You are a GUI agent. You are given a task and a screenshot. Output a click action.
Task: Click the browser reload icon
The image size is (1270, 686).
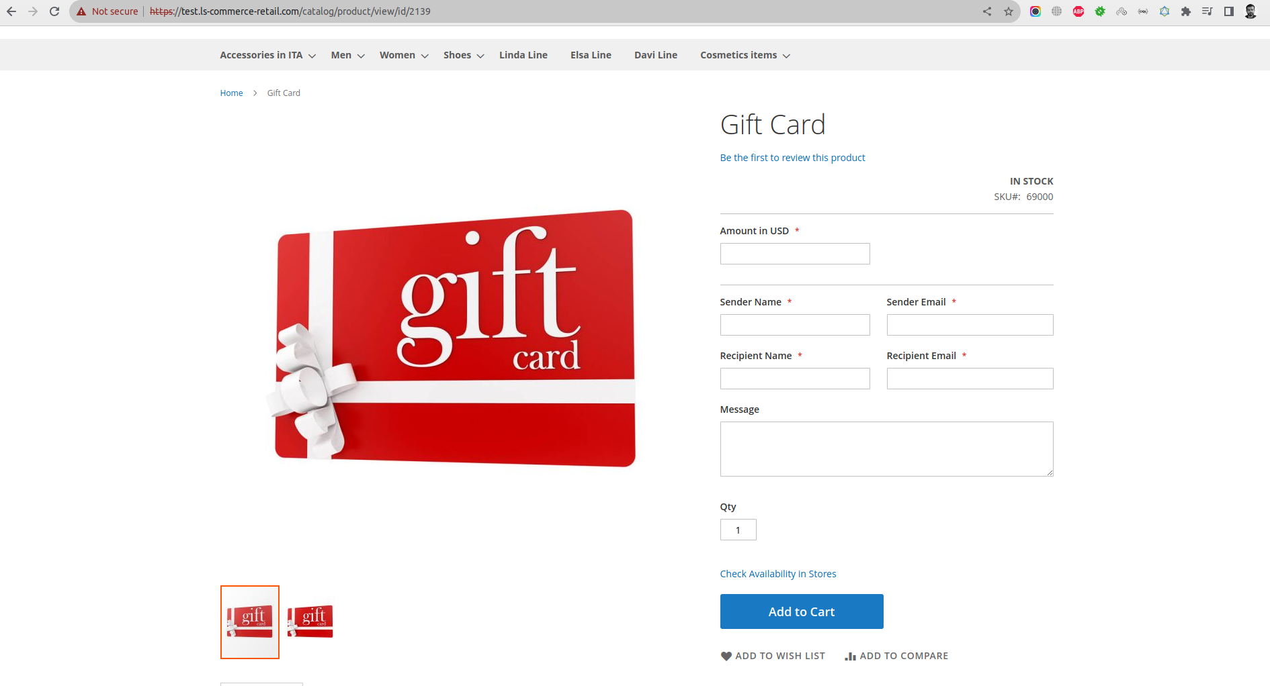[54, 11]
